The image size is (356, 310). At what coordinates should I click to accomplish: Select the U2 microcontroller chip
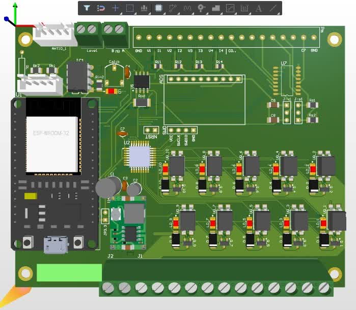pos(140,157)
